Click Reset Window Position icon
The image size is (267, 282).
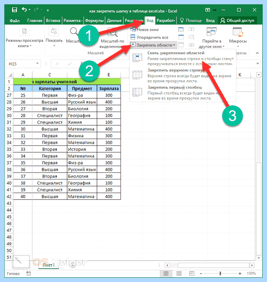tap(191, 45)
